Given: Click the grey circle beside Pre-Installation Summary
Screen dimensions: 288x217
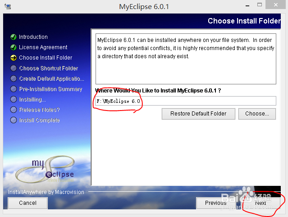Looking at the screenshot, I should pyautogui.click(x=14, y=89).
